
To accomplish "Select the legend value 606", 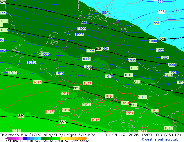I will tap(89, 141).
